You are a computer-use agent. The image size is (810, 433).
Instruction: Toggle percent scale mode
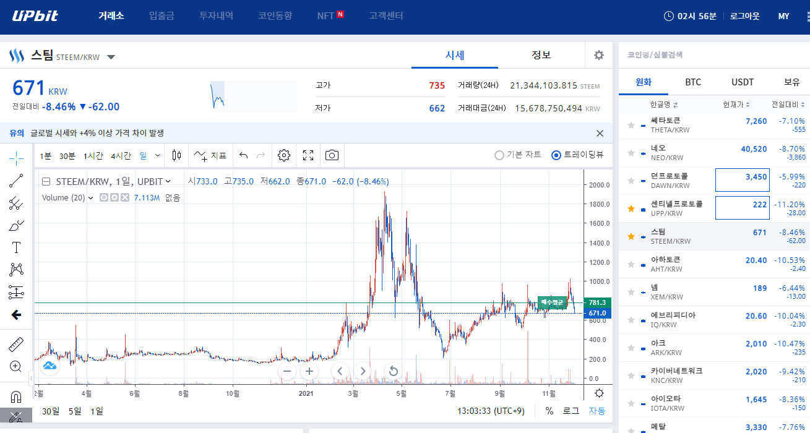549,411
